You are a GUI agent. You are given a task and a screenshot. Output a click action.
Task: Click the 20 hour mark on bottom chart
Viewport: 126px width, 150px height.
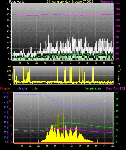coord(96,146)
